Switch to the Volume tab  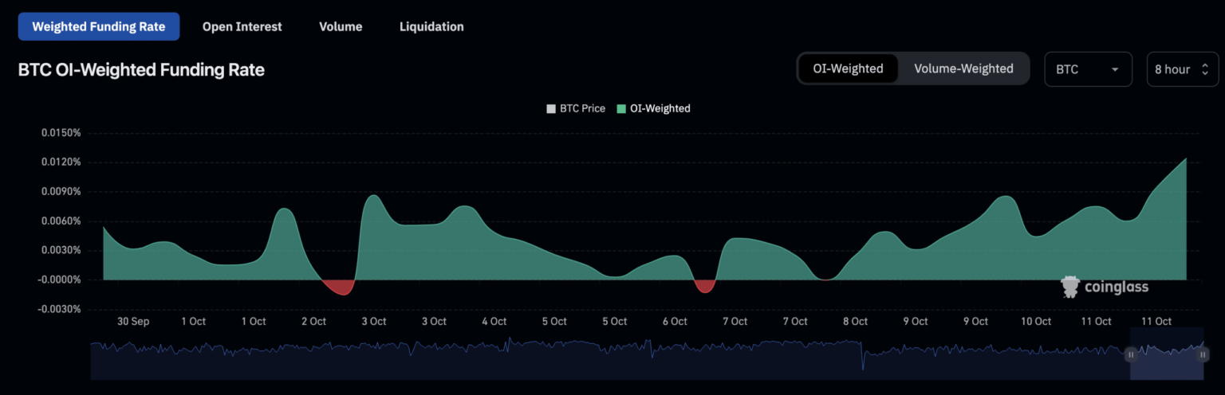pyautogui.click(x=341, y=26)
